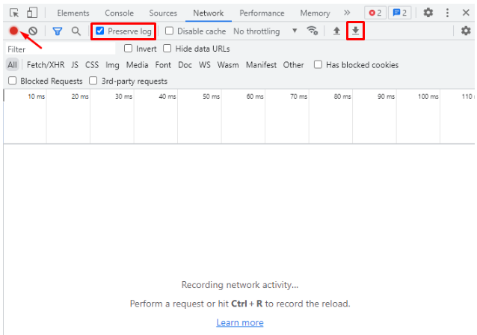Switch to the Console tab
477x335 pixels.
tap(119, 13)
